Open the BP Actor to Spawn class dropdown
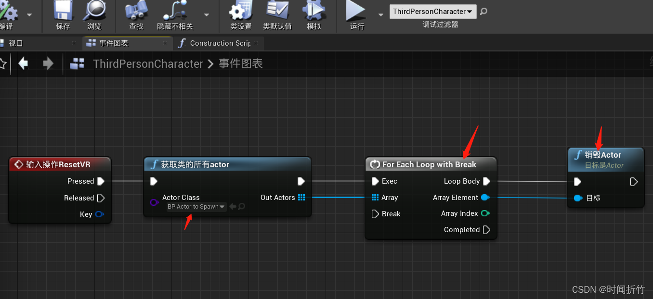This screenshot has width=653, height=299. click(196, 207)
